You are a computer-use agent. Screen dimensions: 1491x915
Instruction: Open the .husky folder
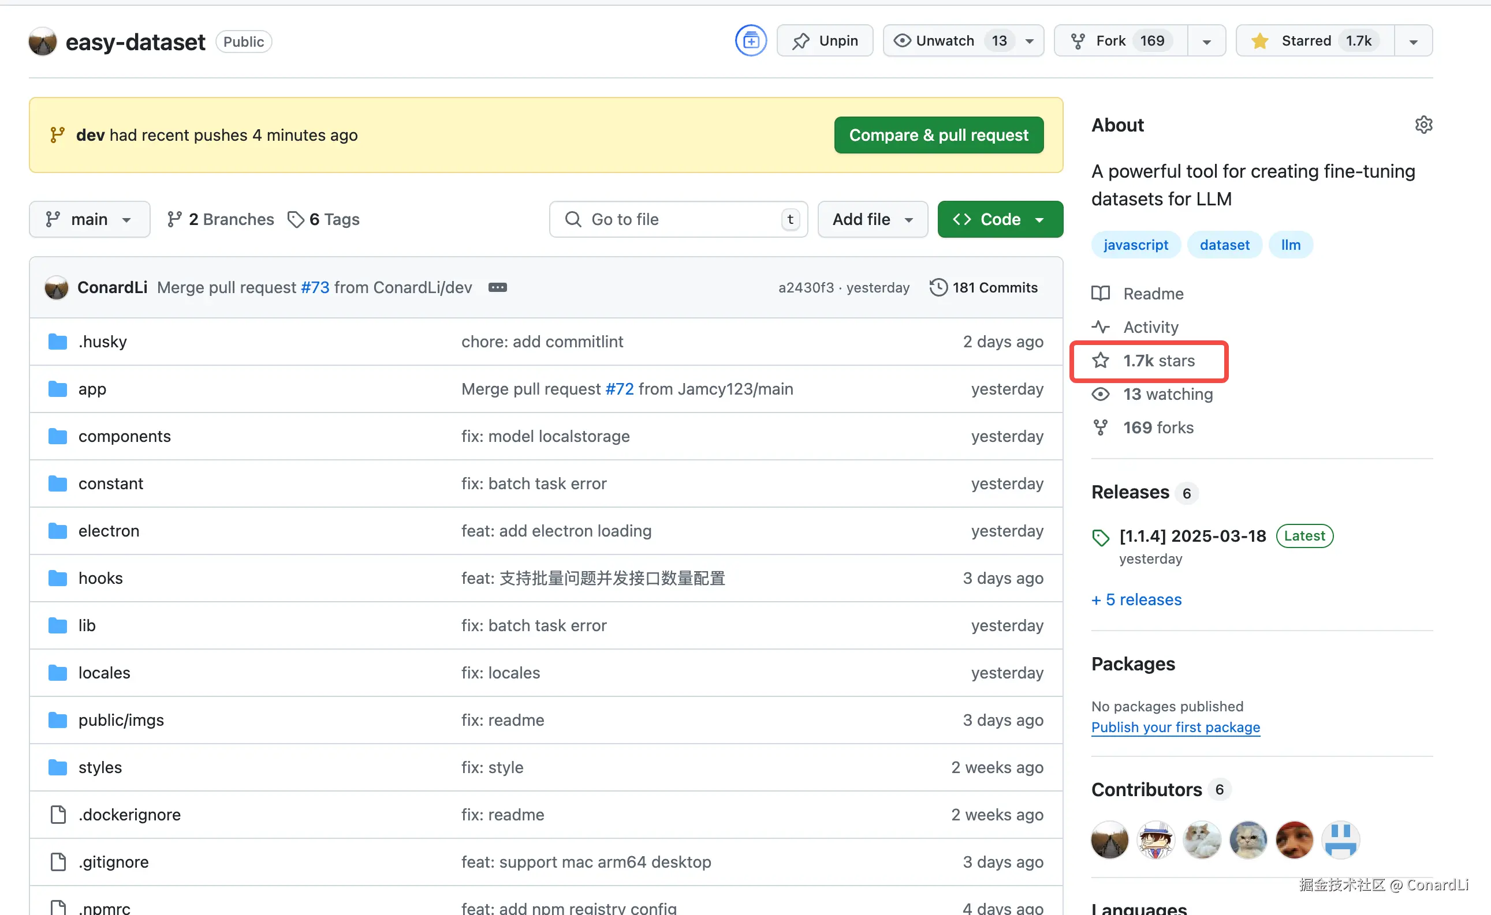[102, 342]
